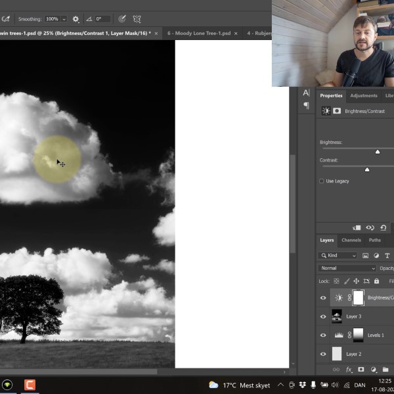Screen dimensions: 394x394
Task: Click the lock position move icon
Action: coord(356,281)
